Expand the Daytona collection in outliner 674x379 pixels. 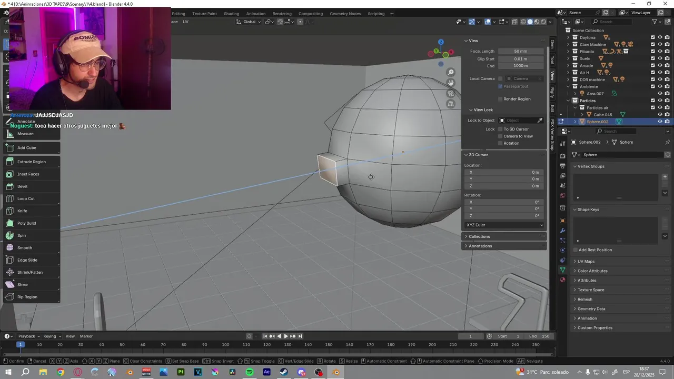(568, 37)
